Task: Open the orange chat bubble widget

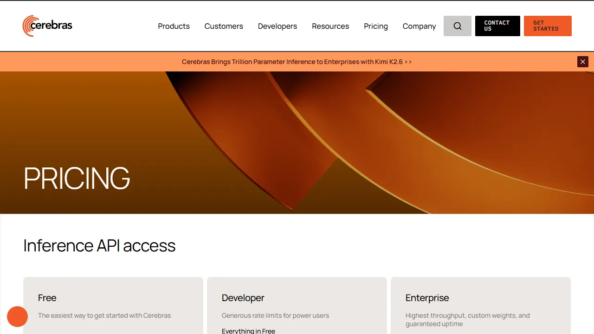Action: click(18, 316)
